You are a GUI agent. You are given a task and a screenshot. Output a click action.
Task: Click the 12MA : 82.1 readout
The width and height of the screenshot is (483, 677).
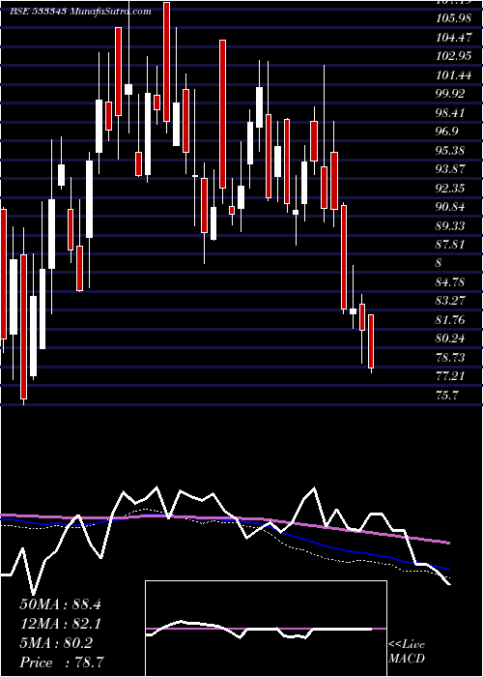(60, 624)
